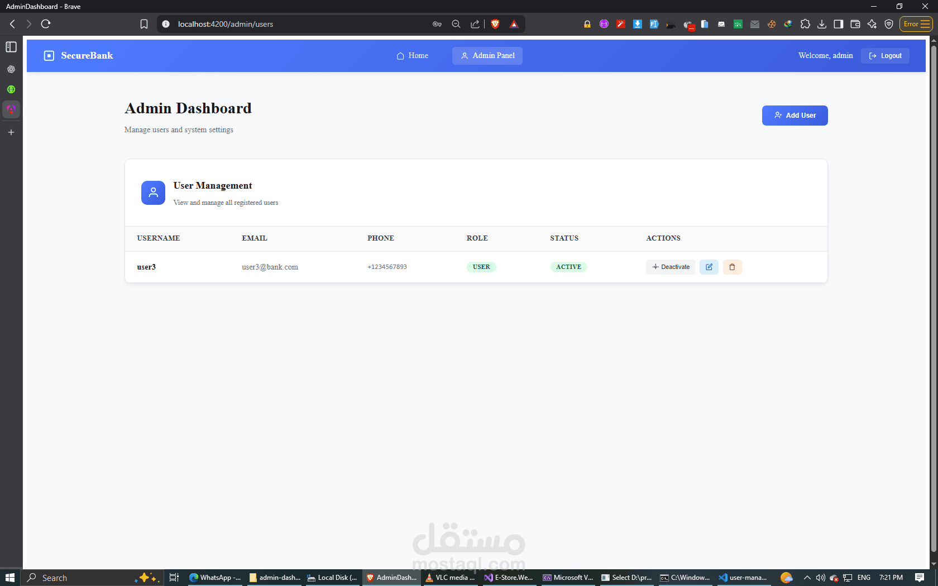Click the User Management avatar icon
The height and width of the screenshot is (586, 938).
[153, 193]
